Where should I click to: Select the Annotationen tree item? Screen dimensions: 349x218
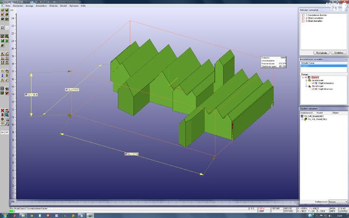317,80
